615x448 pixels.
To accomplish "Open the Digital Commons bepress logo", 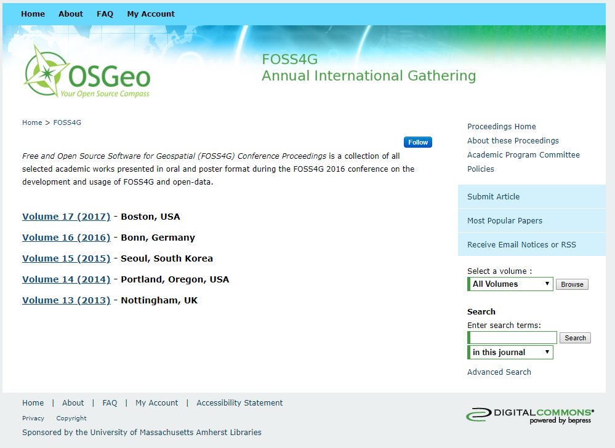I will tap(530, 415).
